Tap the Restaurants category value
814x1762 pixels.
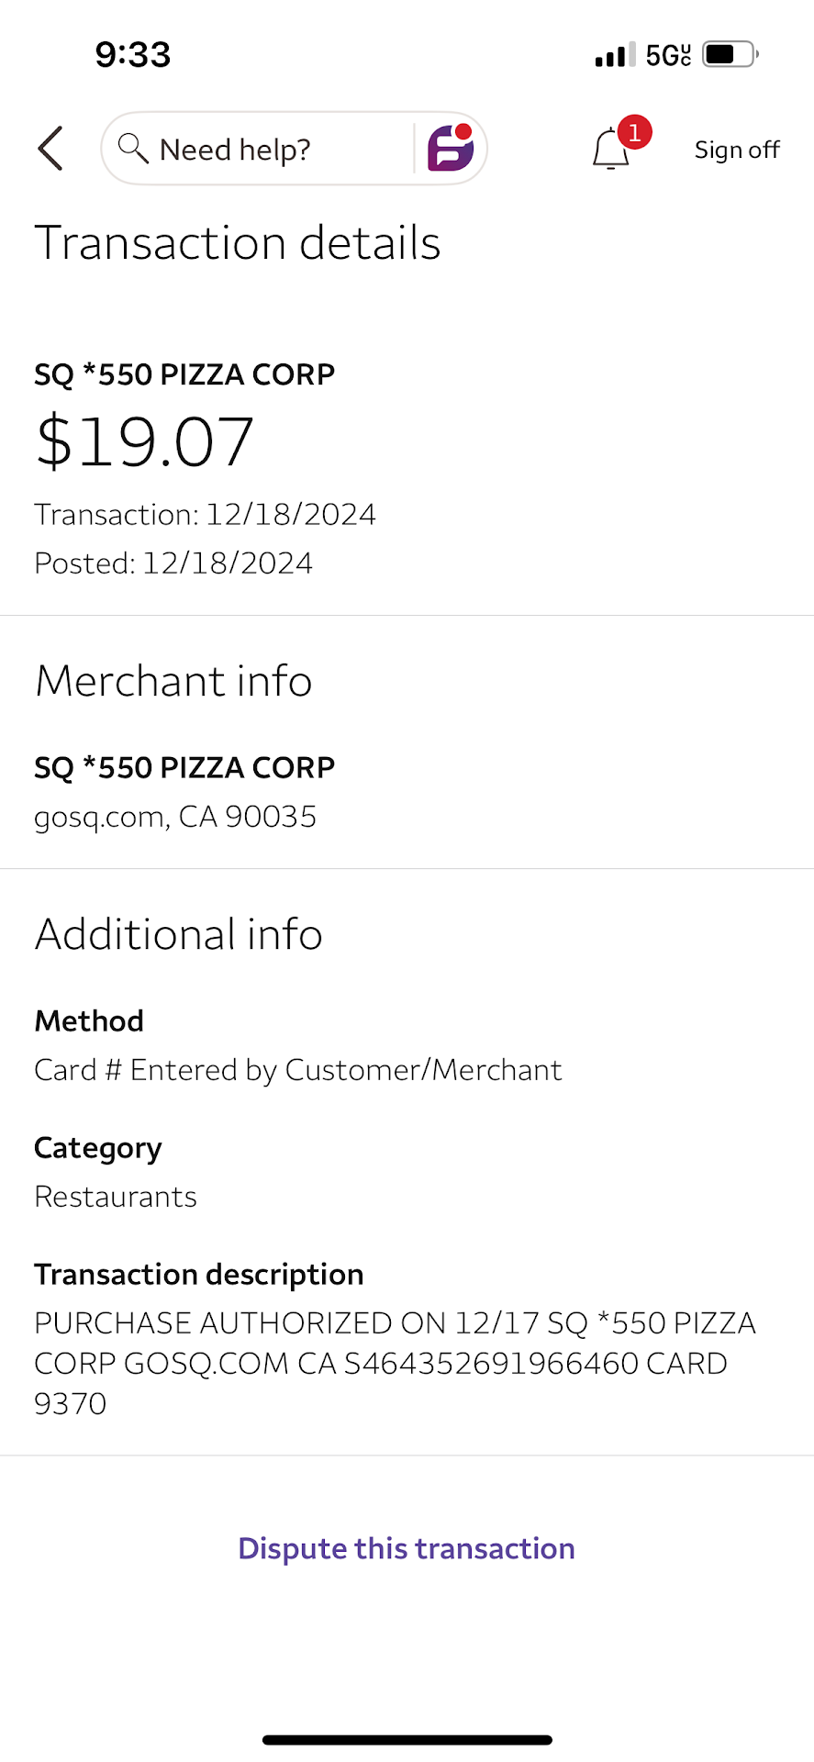click(x=116, y=1197)
